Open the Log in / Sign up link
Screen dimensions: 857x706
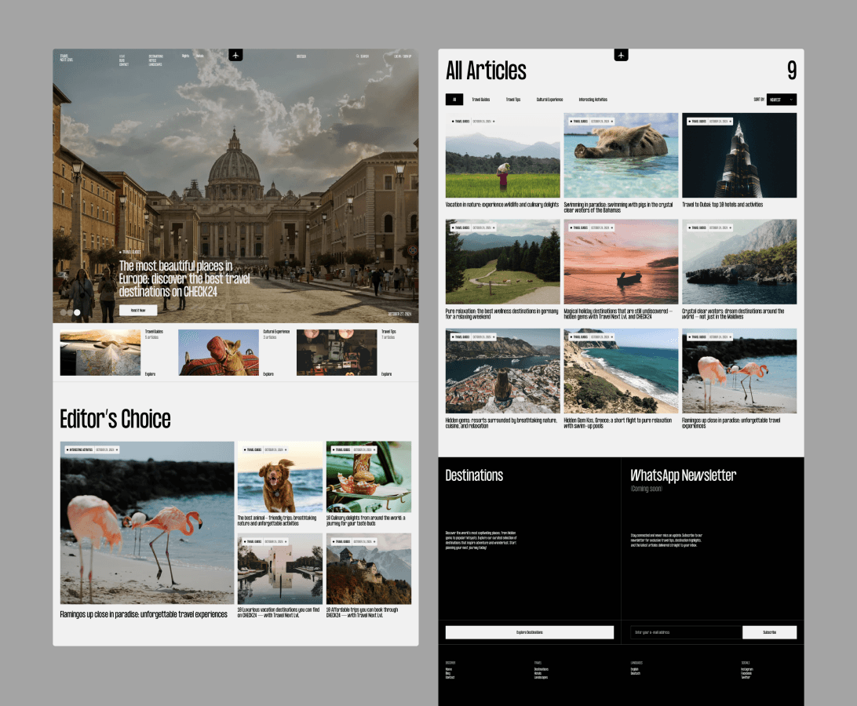pyautogui.click(x=403, y=56)
